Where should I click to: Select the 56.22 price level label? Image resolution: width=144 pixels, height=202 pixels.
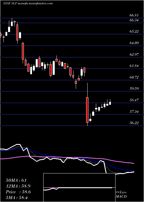pos(134,123)
